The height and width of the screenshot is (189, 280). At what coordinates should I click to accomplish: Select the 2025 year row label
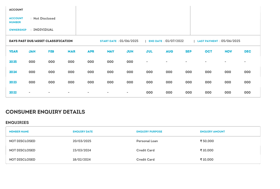pyautogui.click(x=13, y=62)
